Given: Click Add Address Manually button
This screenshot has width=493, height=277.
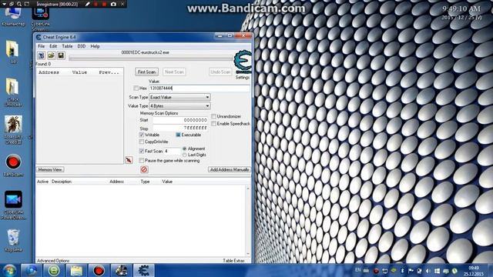Looking at the screenshot, I should click(230, 169).
